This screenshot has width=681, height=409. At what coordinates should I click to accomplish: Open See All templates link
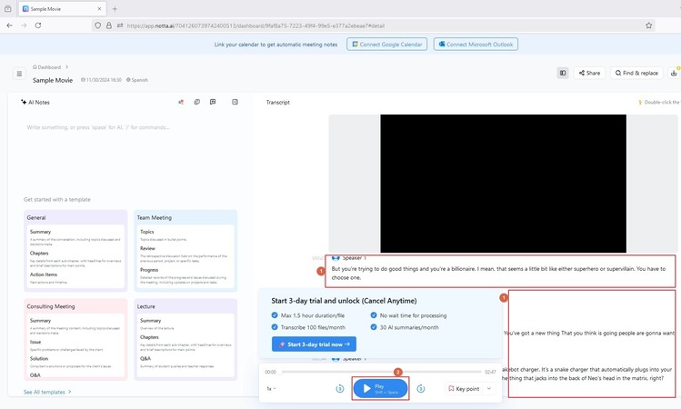(x=47, y=392)
